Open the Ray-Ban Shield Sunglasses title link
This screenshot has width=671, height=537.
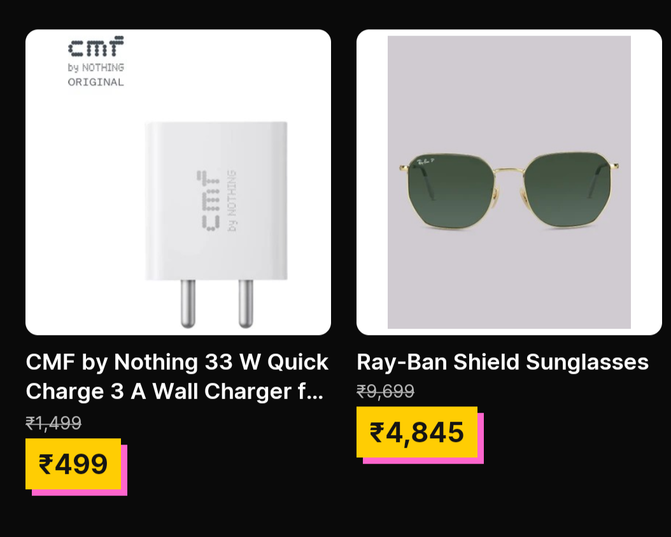(502, 362)
